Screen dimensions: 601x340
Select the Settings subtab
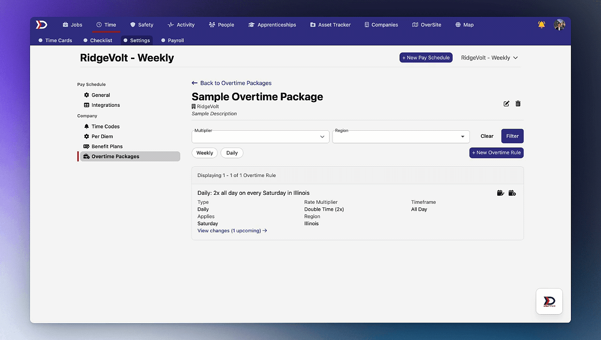point(137,40)
